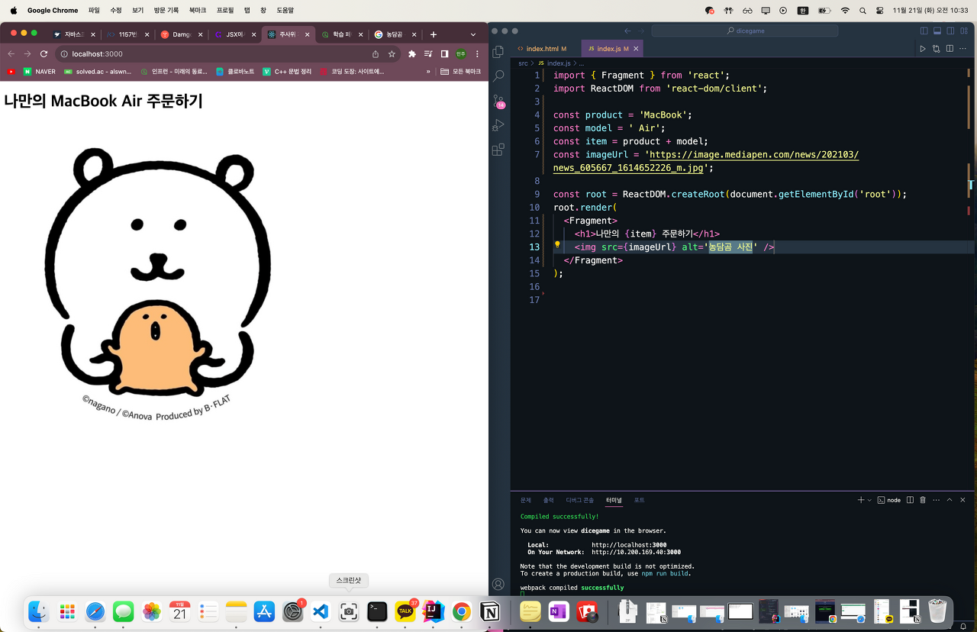Switch to the 디버그 콘솔 panel tab
The image size is (977, 632).
[x=580, y=500]
